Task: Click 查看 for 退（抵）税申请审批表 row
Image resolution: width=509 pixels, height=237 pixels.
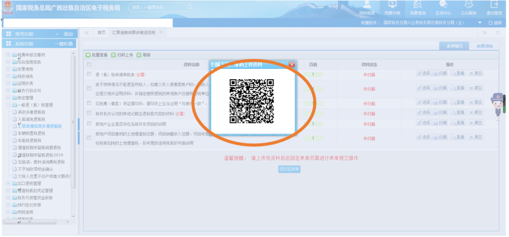Action: point(458,74)
